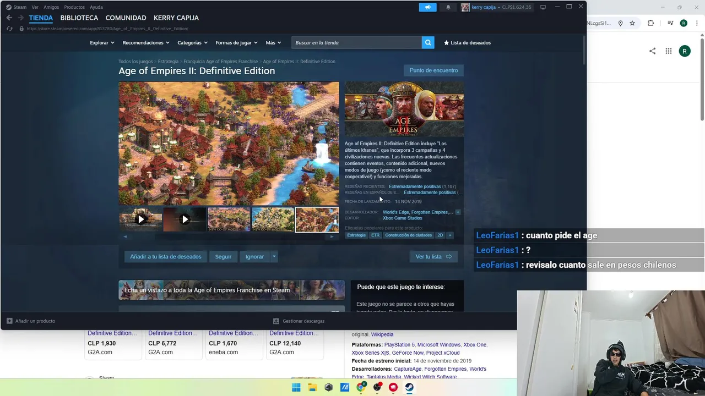Click the Steam icon in taskbar
Viewport: 705px width, 396px height.
click(409, 387)
